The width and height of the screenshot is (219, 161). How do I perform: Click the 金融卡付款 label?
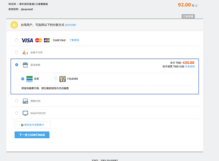36,53
